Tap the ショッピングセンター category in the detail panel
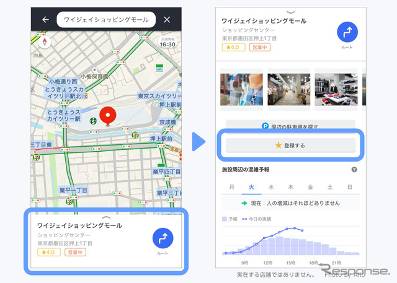Screen dimensions: 397x283 tap(248, 30)
